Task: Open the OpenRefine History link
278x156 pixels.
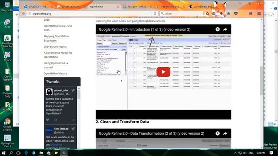Action: pyautogui.click(x=55, y=73)
